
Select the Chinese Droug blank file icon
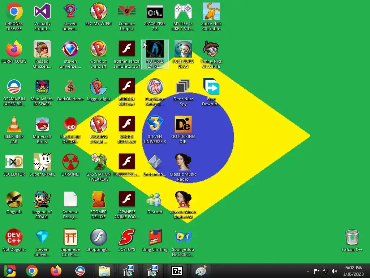coord(70,205)
